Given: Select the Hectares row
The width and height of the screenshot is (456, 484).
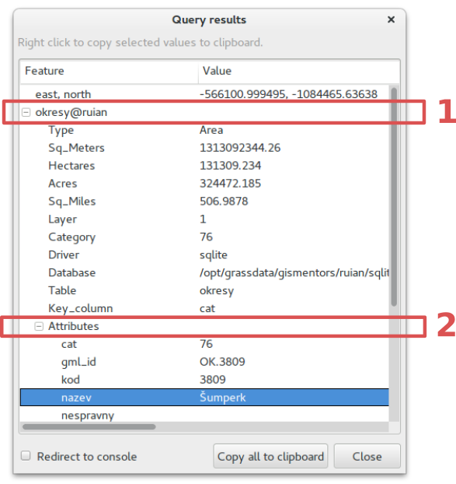Looking at the screenshot, I should (x=204, y=166).
